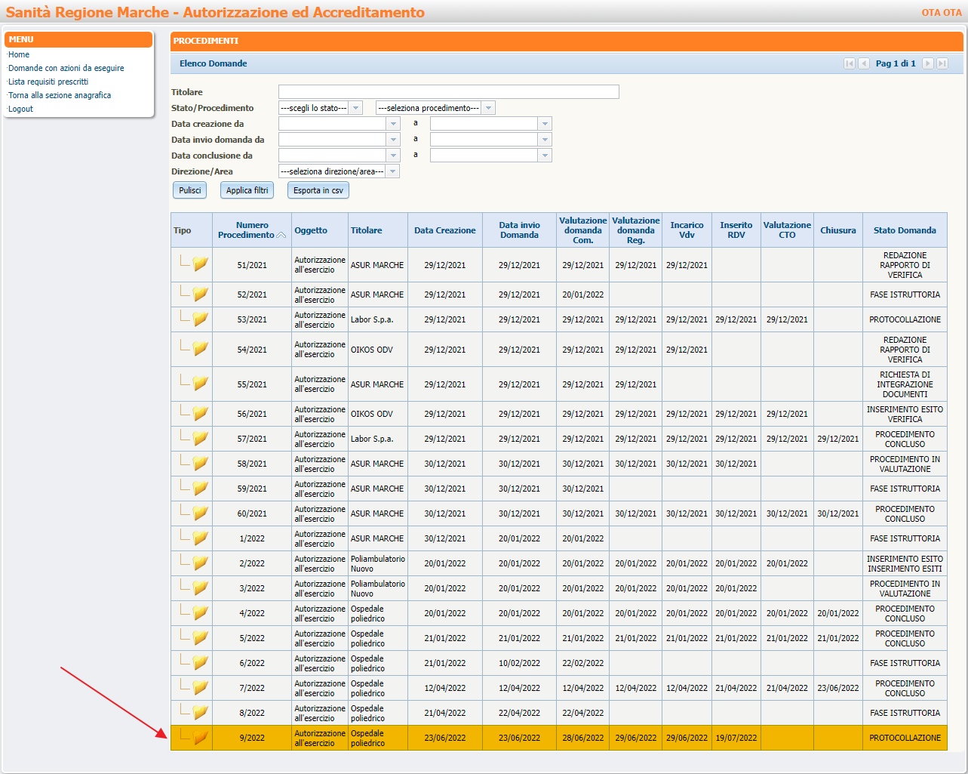
Task: Open folder icon for procedure 8/2022
Action: 200,713
